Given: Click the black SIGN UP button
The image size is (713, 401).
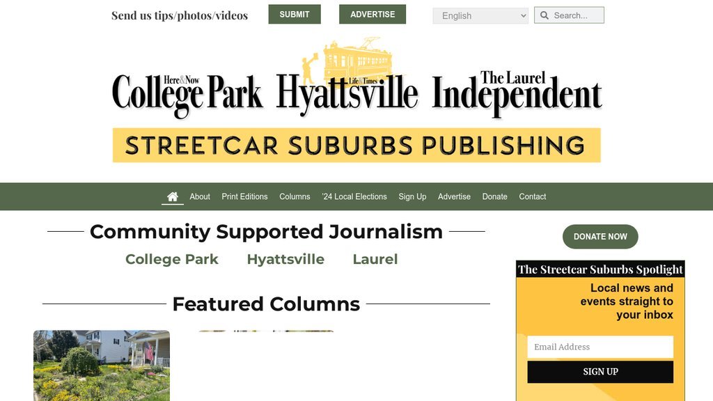Looking at the screenshot, I should (600, 372).
